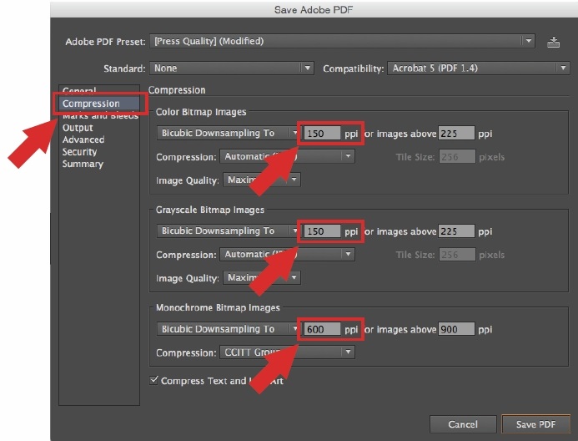Screen dimensions: 578x441
Task: Toggle Compress Text and Line Art checkbox
Action: (x=153, y=381)
